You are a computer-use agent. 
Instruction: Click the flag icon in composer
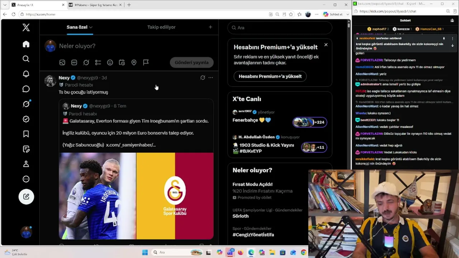point(146,62)
